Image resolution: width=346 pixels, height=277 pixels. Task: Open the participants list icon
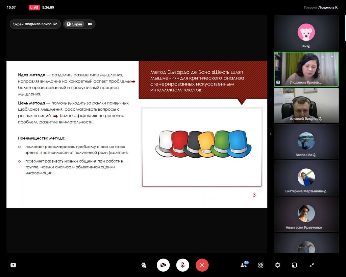244,265
